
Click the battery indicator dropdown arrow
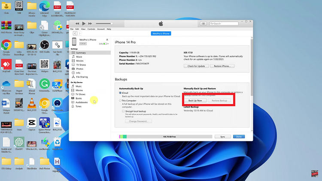[108, 44]
